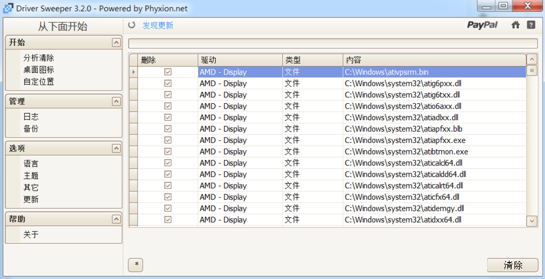545x279 pixels.
Task: Uncheck the checkbox for ativpsrm.bin
Action: (x=168, y=72)
